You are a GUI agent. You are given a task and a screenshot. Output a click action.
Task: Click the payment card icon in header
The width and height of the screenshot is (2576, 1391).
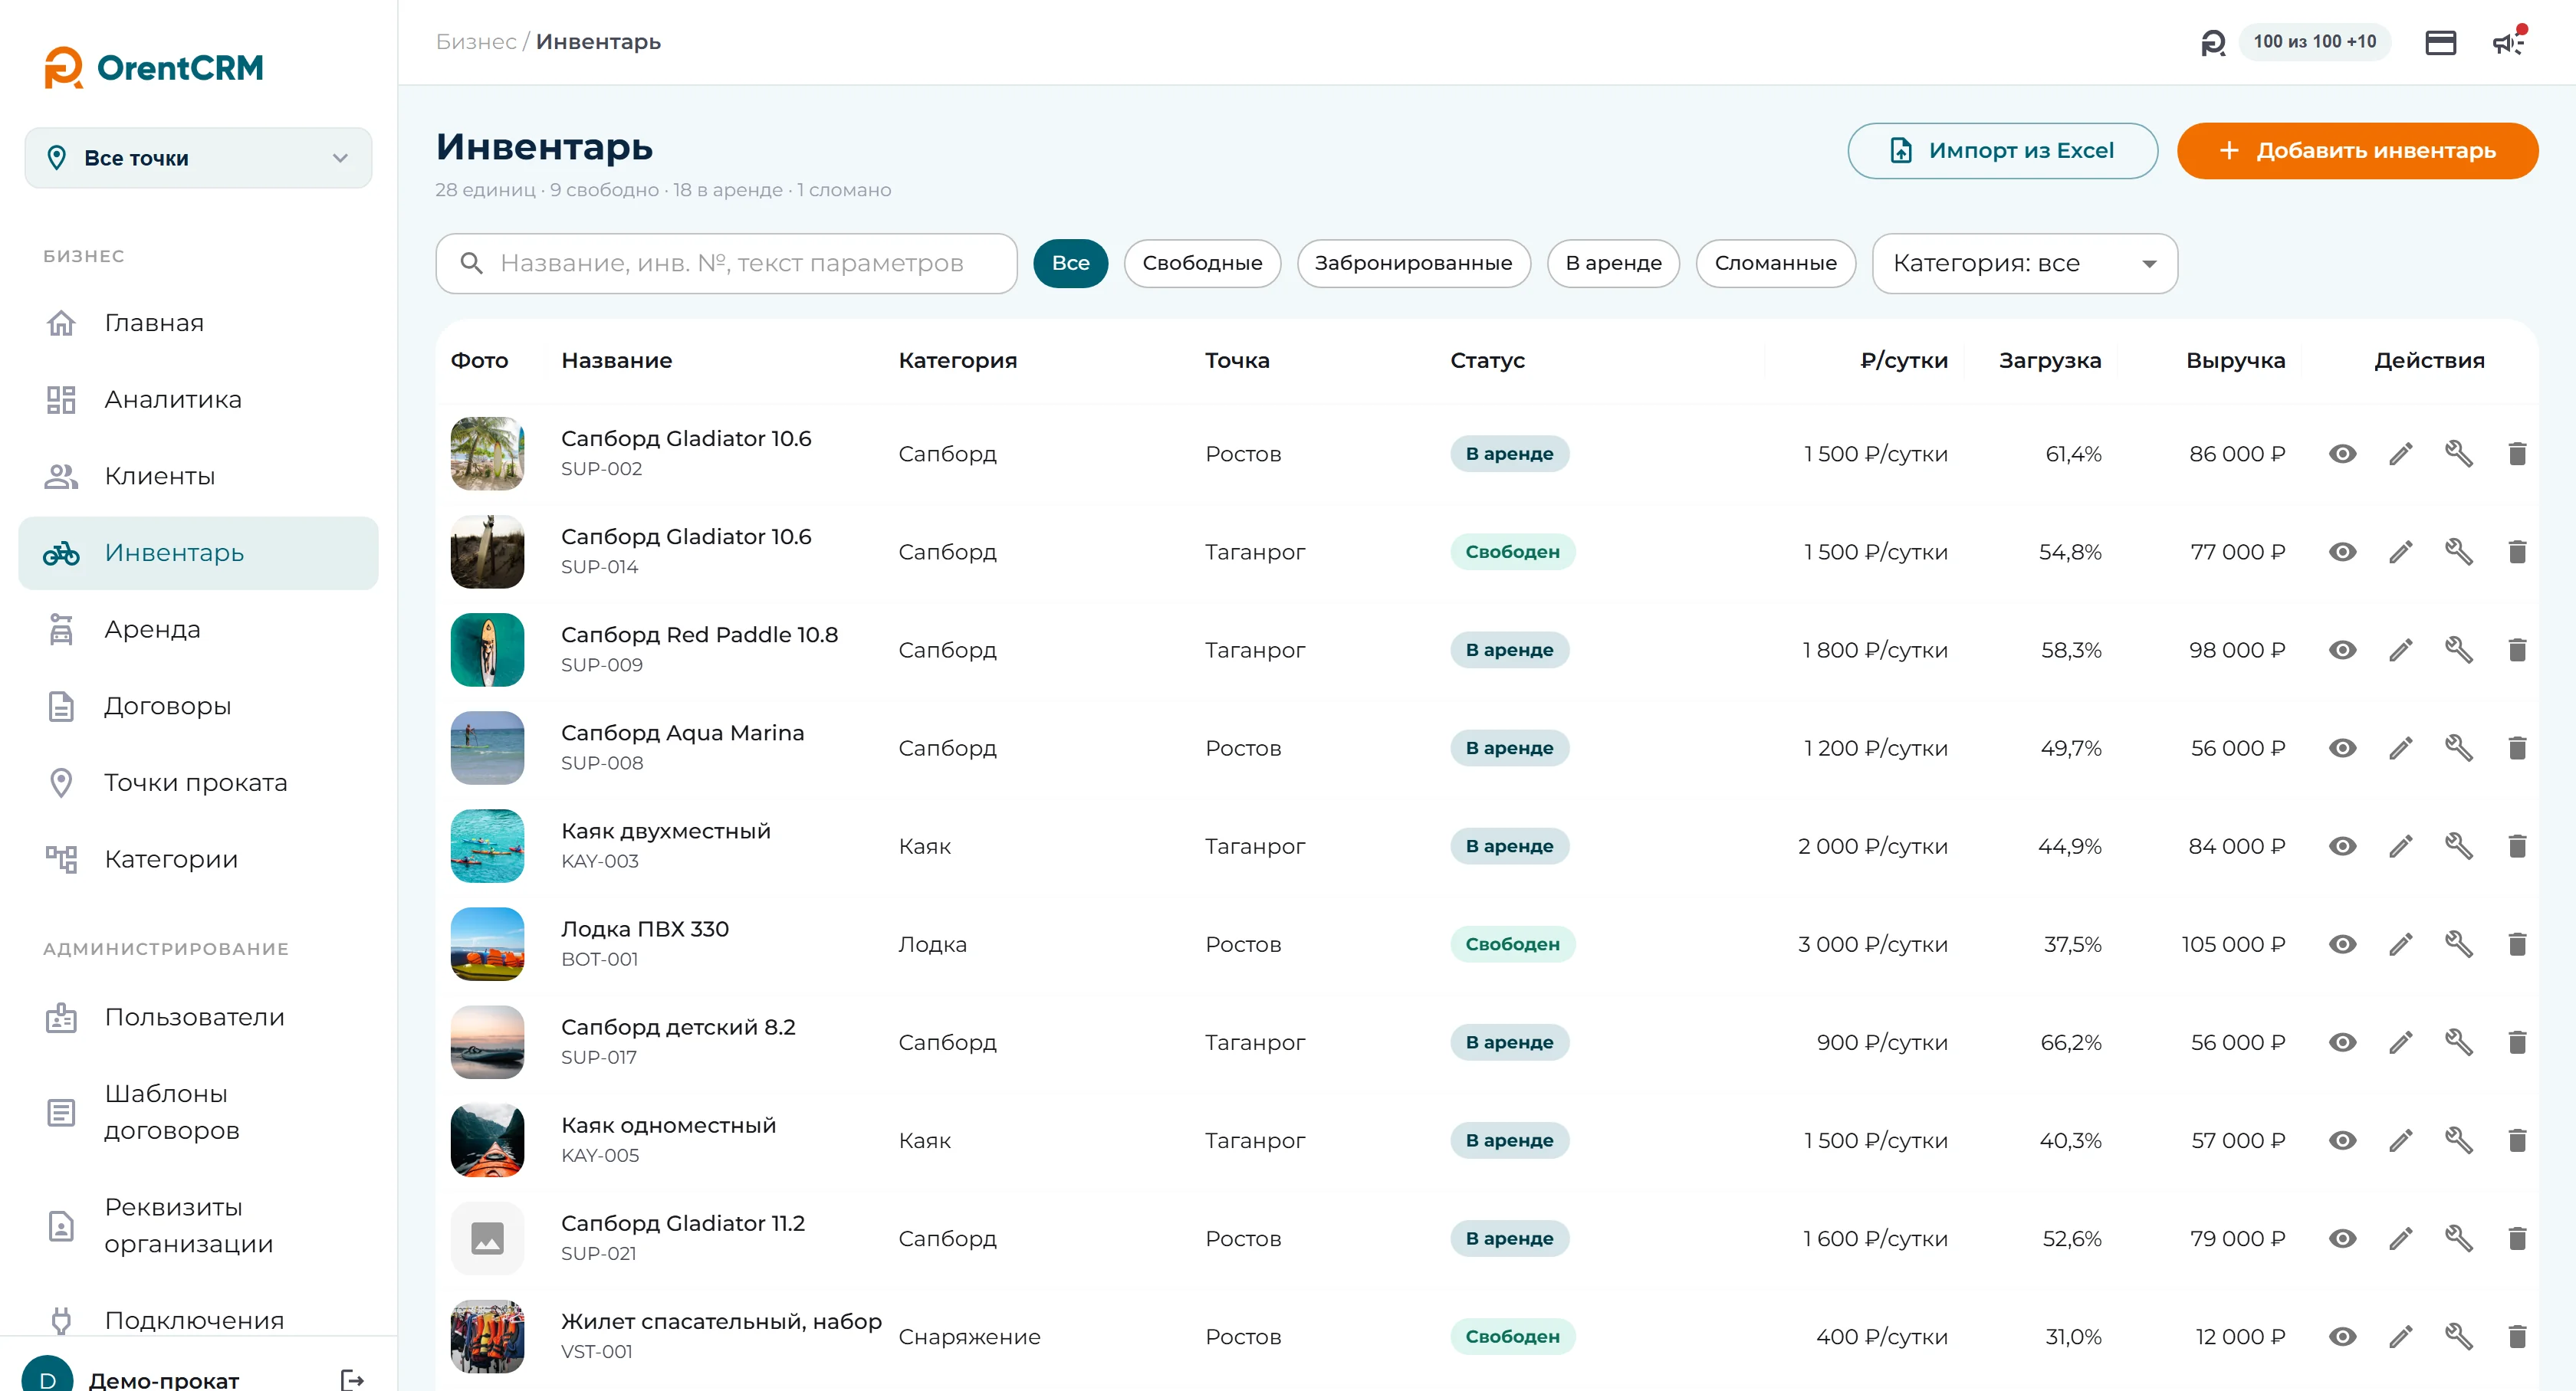pyautogui.click(x=2440, y=42)
